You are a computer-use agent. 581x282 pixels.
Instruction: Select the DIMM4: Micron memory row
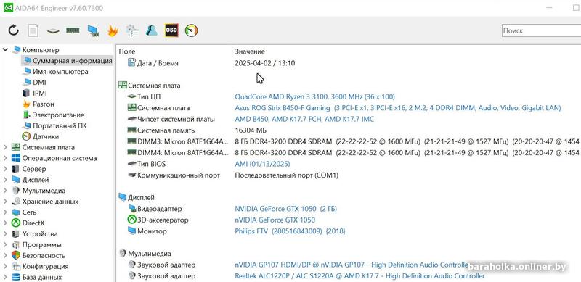coord(349,152)
